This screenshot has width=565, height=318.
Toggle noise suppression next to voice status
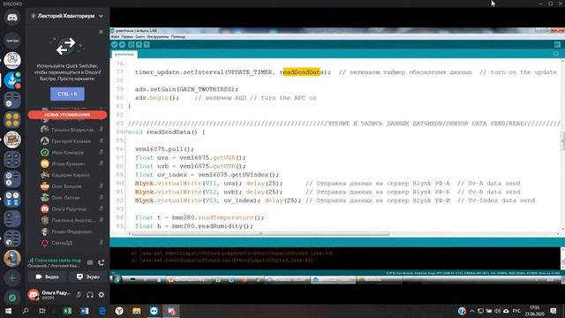coord(90,262)
